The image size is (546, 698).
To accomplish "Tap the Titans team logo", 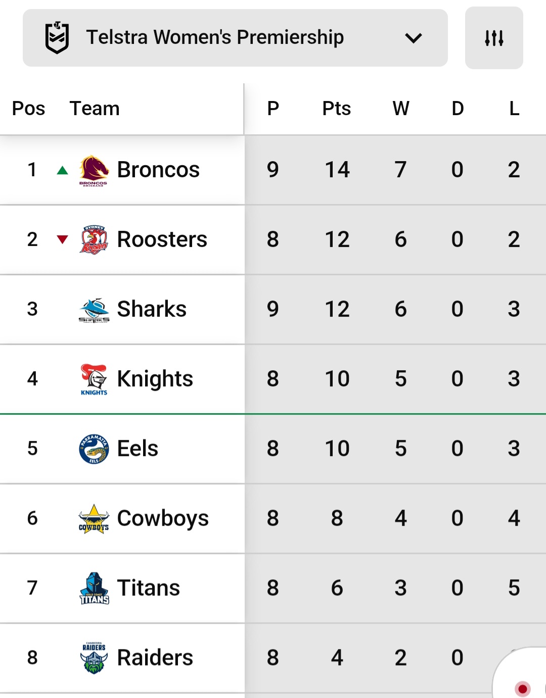I will pyautogui.click(x=94, y=588).
